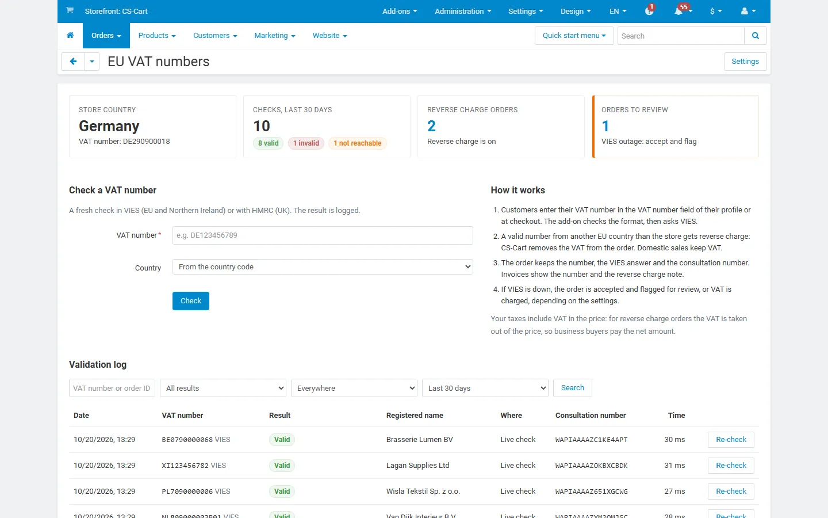Click the storefront cart icon
The image size is (828, 518).
(x=70, y=10)
